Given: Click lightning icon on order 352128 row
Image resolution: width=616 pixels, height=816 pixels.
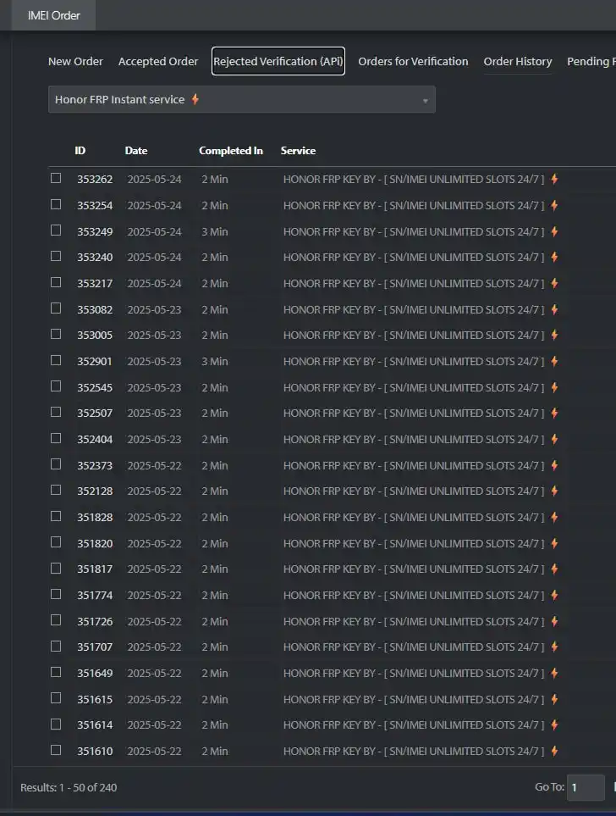Looking at the screenshot, I should (x=555, y=491).
